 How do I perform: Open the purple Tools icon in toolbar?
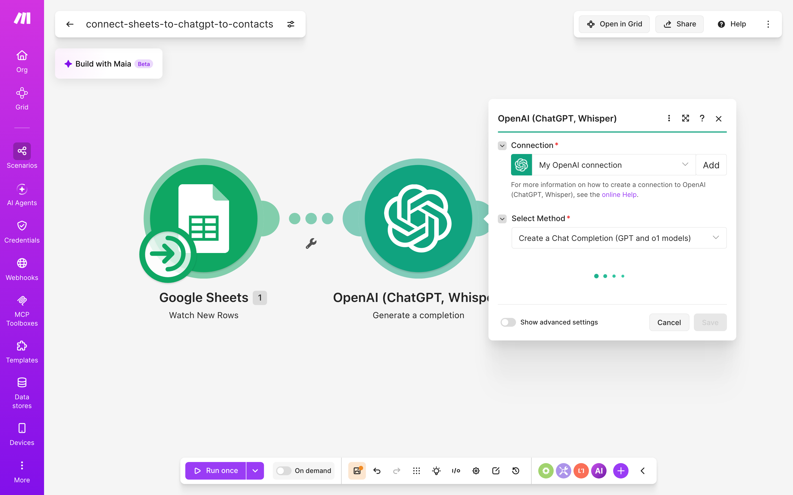(x=563, y=471)
